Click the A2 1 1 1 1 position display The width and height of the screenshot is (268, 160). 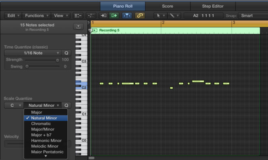203,16
